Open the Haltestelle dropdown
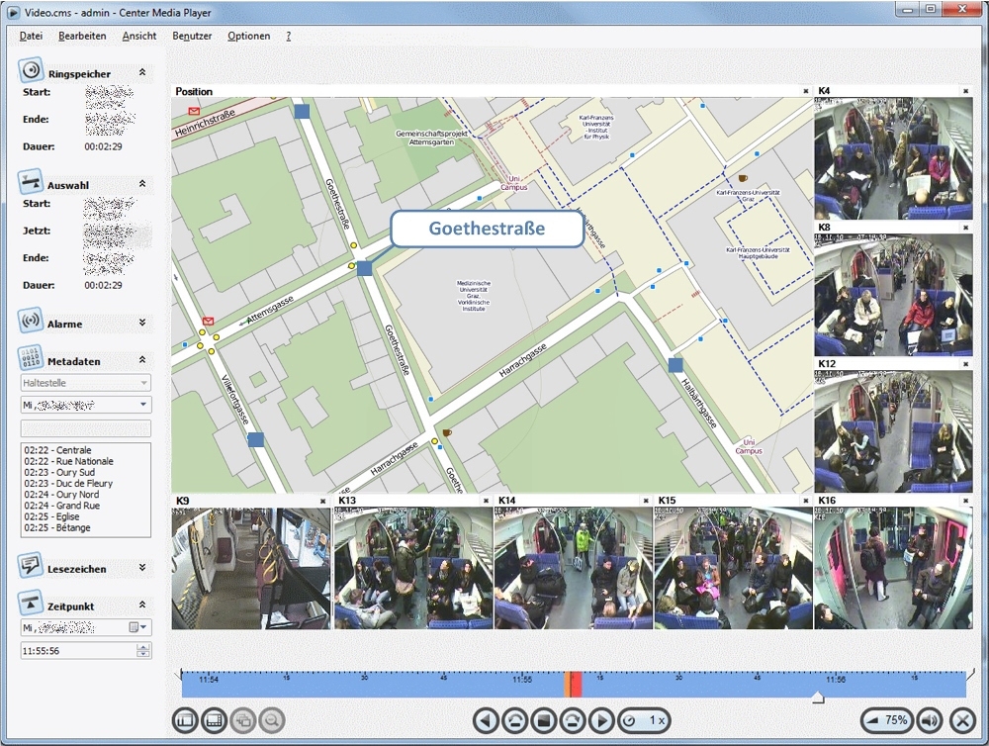Image resolution: width=989 pixels, height=746 pixels. coord(86,383)
